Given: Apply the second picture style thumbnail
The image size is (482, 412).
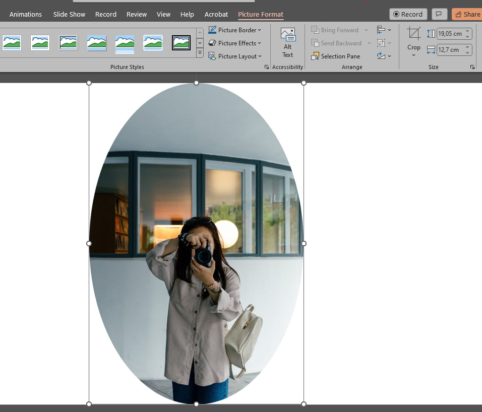Looking at the screenshot, I should click(x=40, y=43).
